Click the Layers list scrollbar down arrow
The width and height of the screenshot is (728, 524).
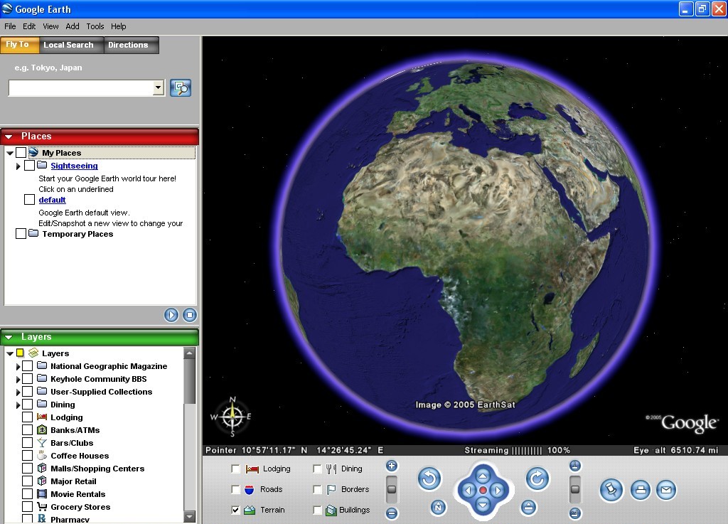tap(189, 517)
